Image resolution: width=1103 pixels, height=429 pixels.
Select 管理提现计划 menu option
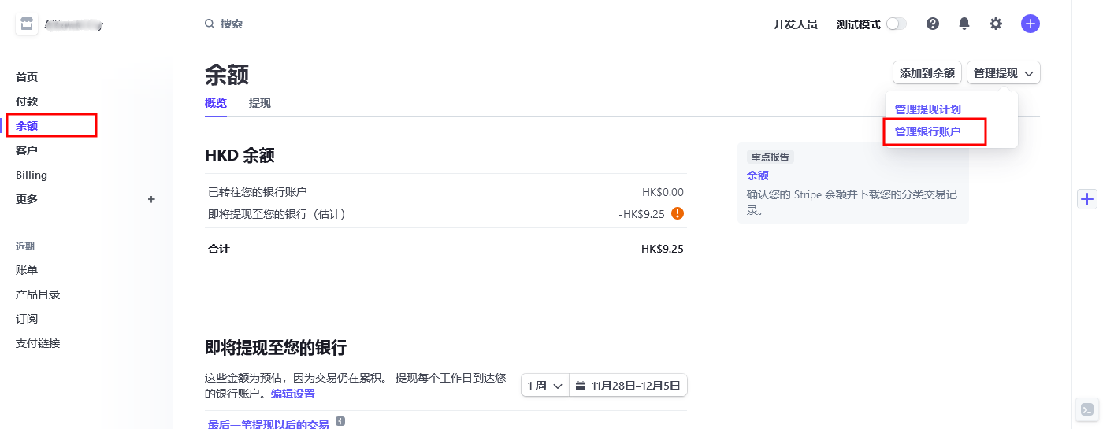point(928,109)
